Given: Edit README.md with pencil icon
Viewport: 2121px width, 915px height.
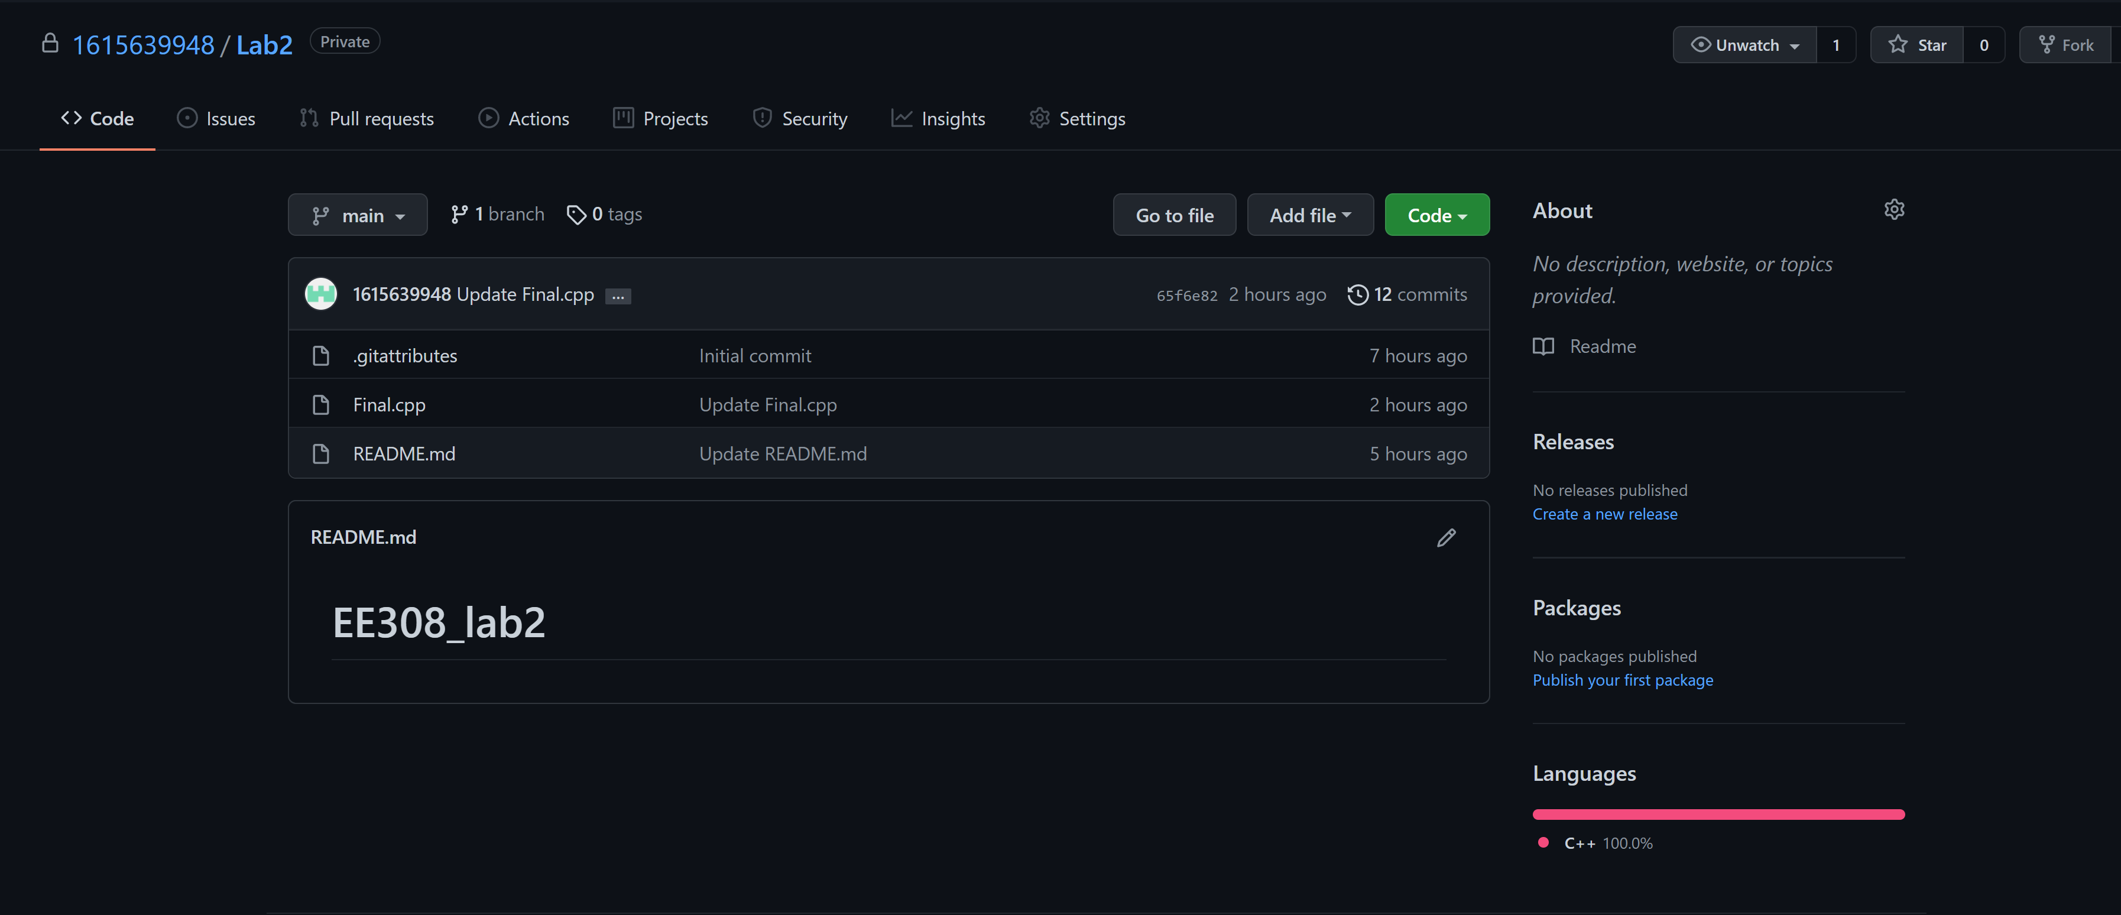Looking at the screenshot, I should pyautogui.click(x=1446, y=538).
